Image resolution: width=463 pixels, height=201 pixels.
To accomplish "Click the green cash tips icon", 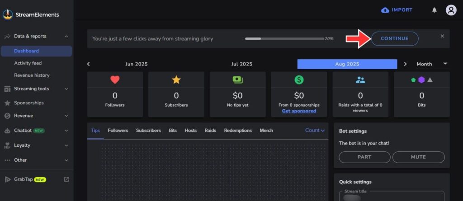I will point(237,79).
